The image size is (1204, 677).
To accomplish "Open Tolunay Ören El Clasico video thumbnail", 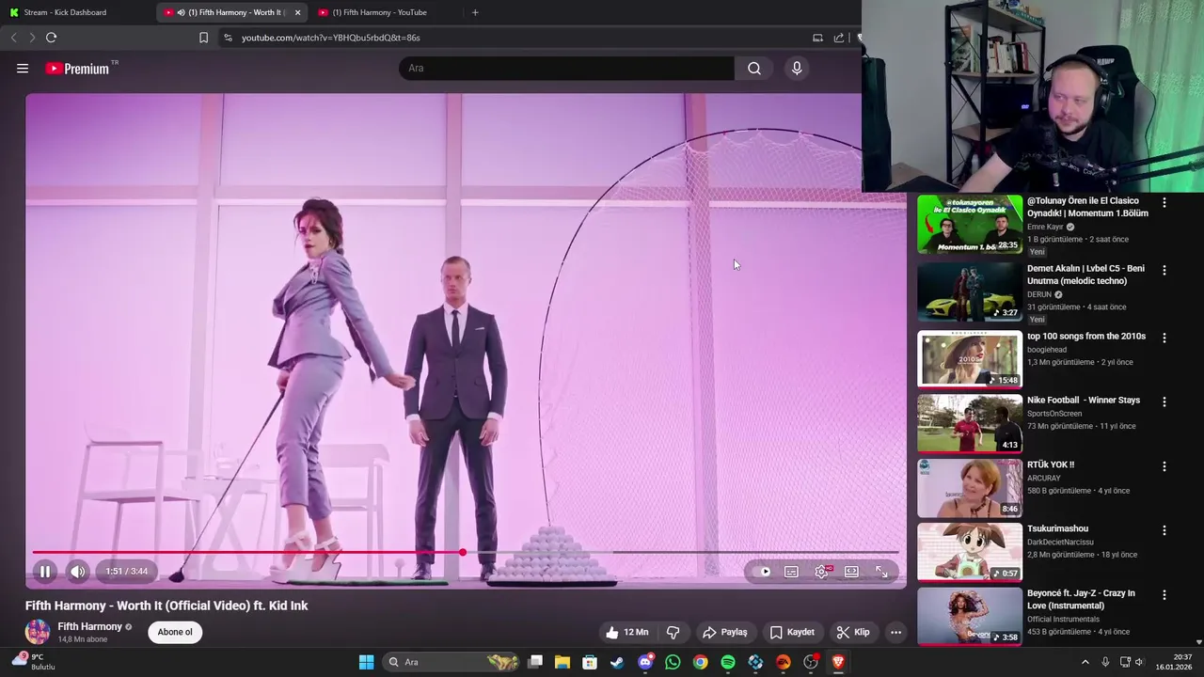I will click(x=970, y=224).
